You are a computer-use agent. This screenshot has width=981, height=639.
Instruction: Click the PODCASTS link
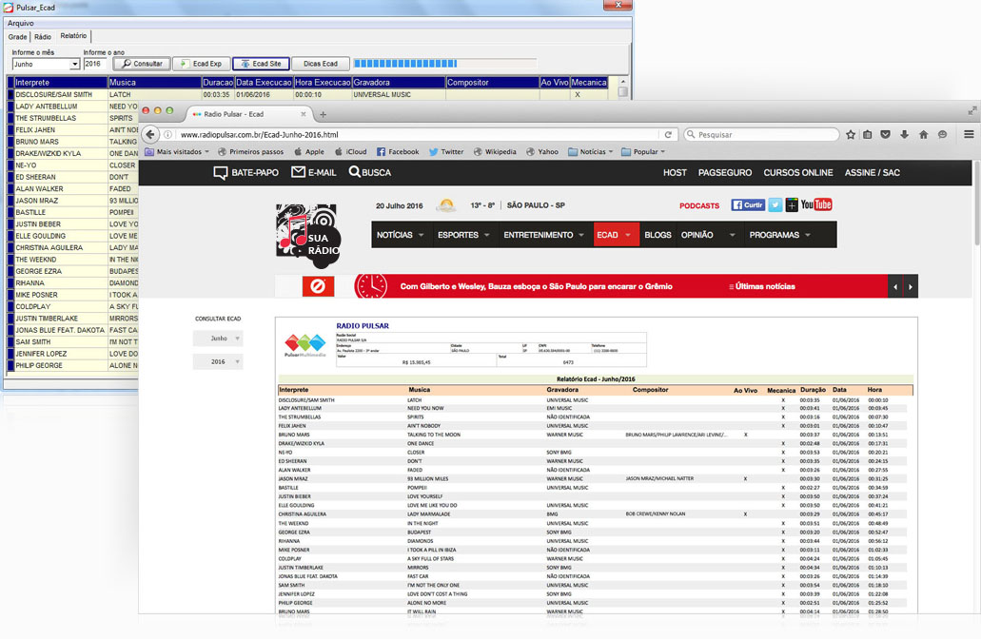[698, 205]
